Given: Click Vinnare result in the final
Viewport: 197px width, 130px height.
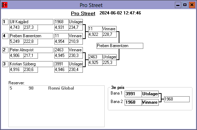Looking at the screenshot, I should tap(109, 29).
